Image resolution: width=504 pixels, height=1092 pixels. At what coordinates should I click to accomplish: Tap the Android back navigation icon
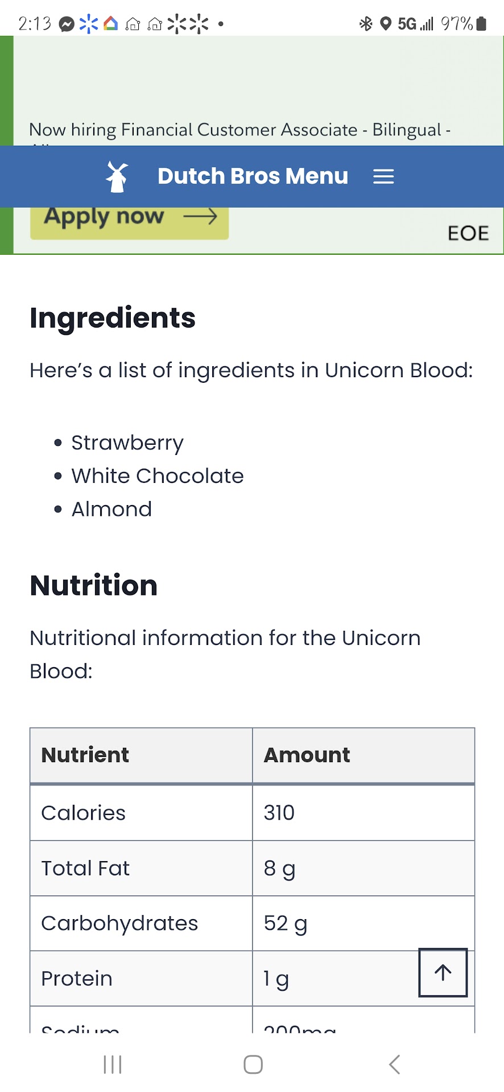click(394, 1065)
